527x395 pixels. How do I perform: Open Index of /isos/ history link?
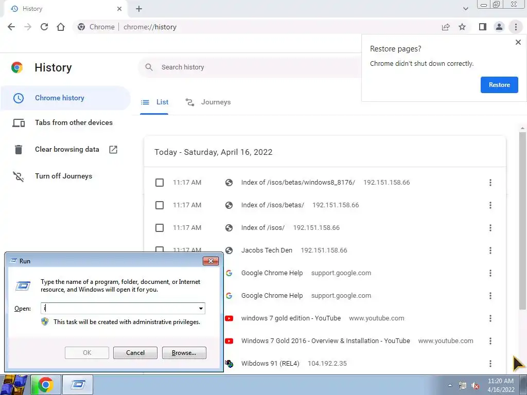click(x=263, y=228)
